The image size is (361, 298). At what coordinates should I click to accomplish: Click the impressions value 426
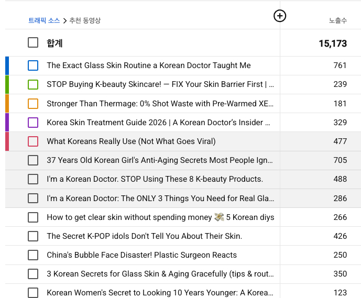[x=340, y=236]
